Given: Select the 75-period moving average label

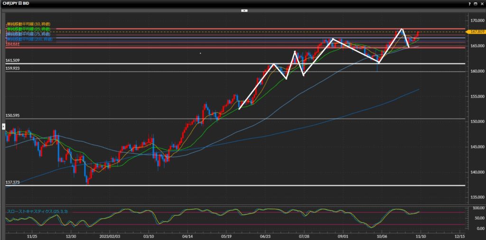Looking at the screenshot, I should (x=28, y=34).
